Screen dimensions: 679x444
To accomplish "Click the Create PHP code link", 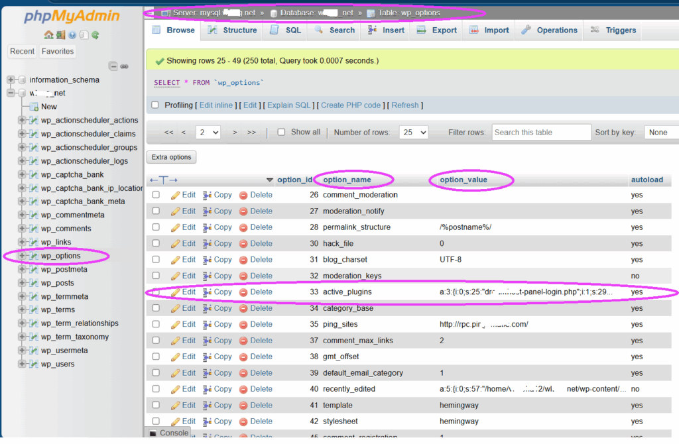I will point(351,105).
